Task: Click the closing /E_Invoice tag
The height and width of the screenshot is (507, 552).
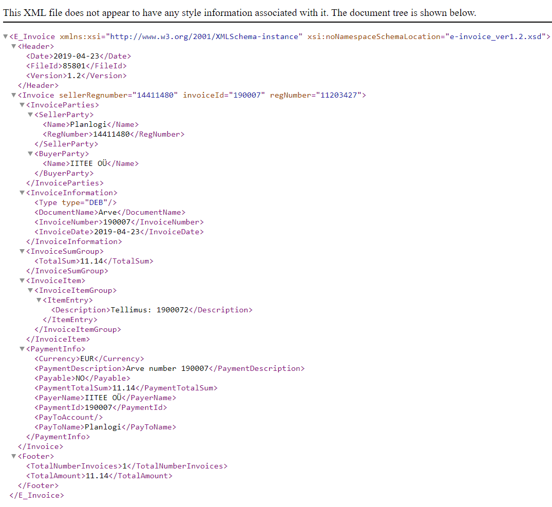Action: (x=36, y=495)
